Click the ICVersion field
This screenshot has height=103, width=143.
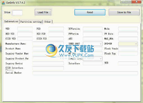pos(93,29)
